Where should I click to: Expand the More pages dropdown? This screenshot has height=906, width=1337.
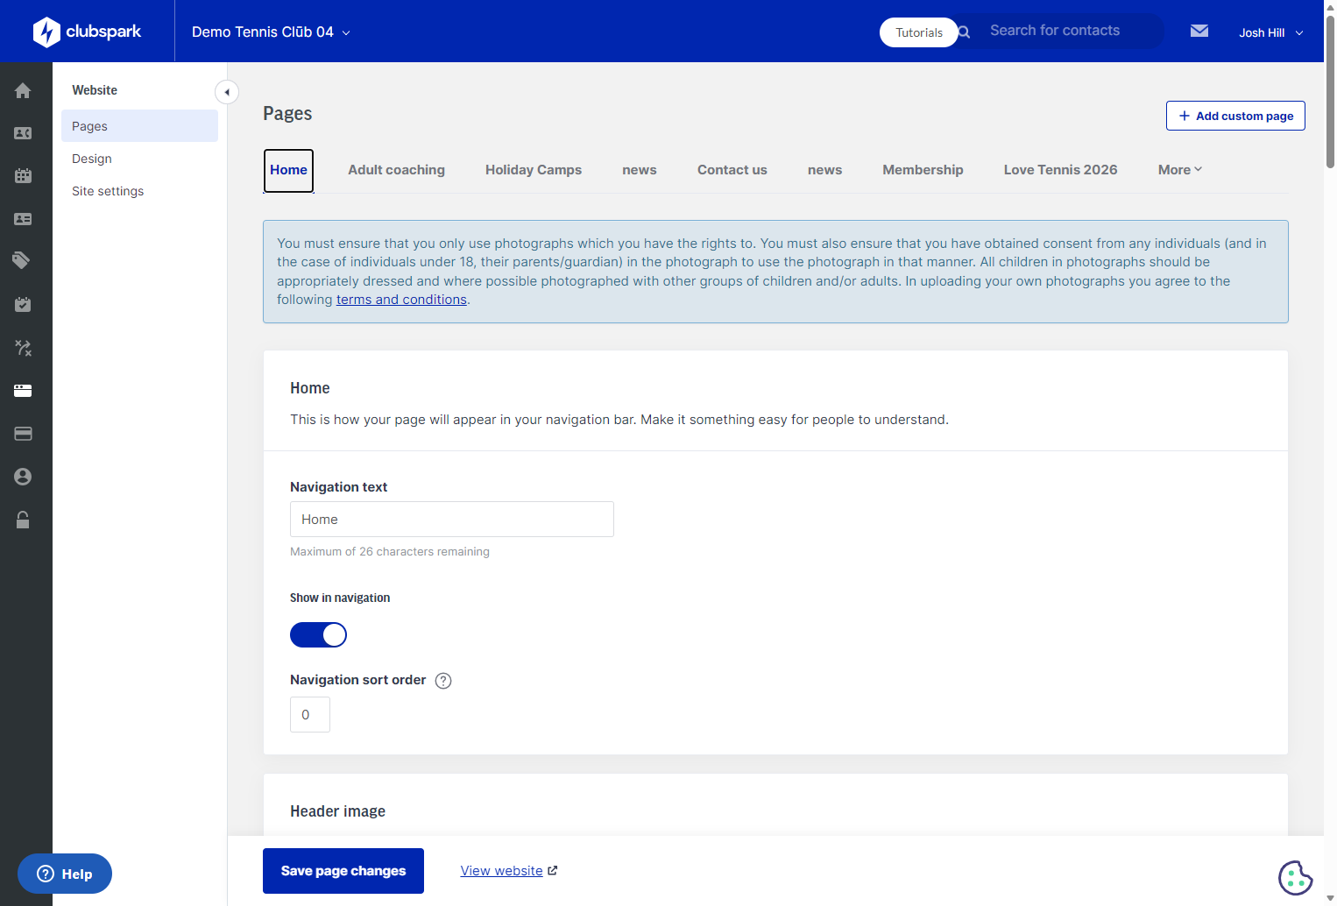click(1179, 170)
